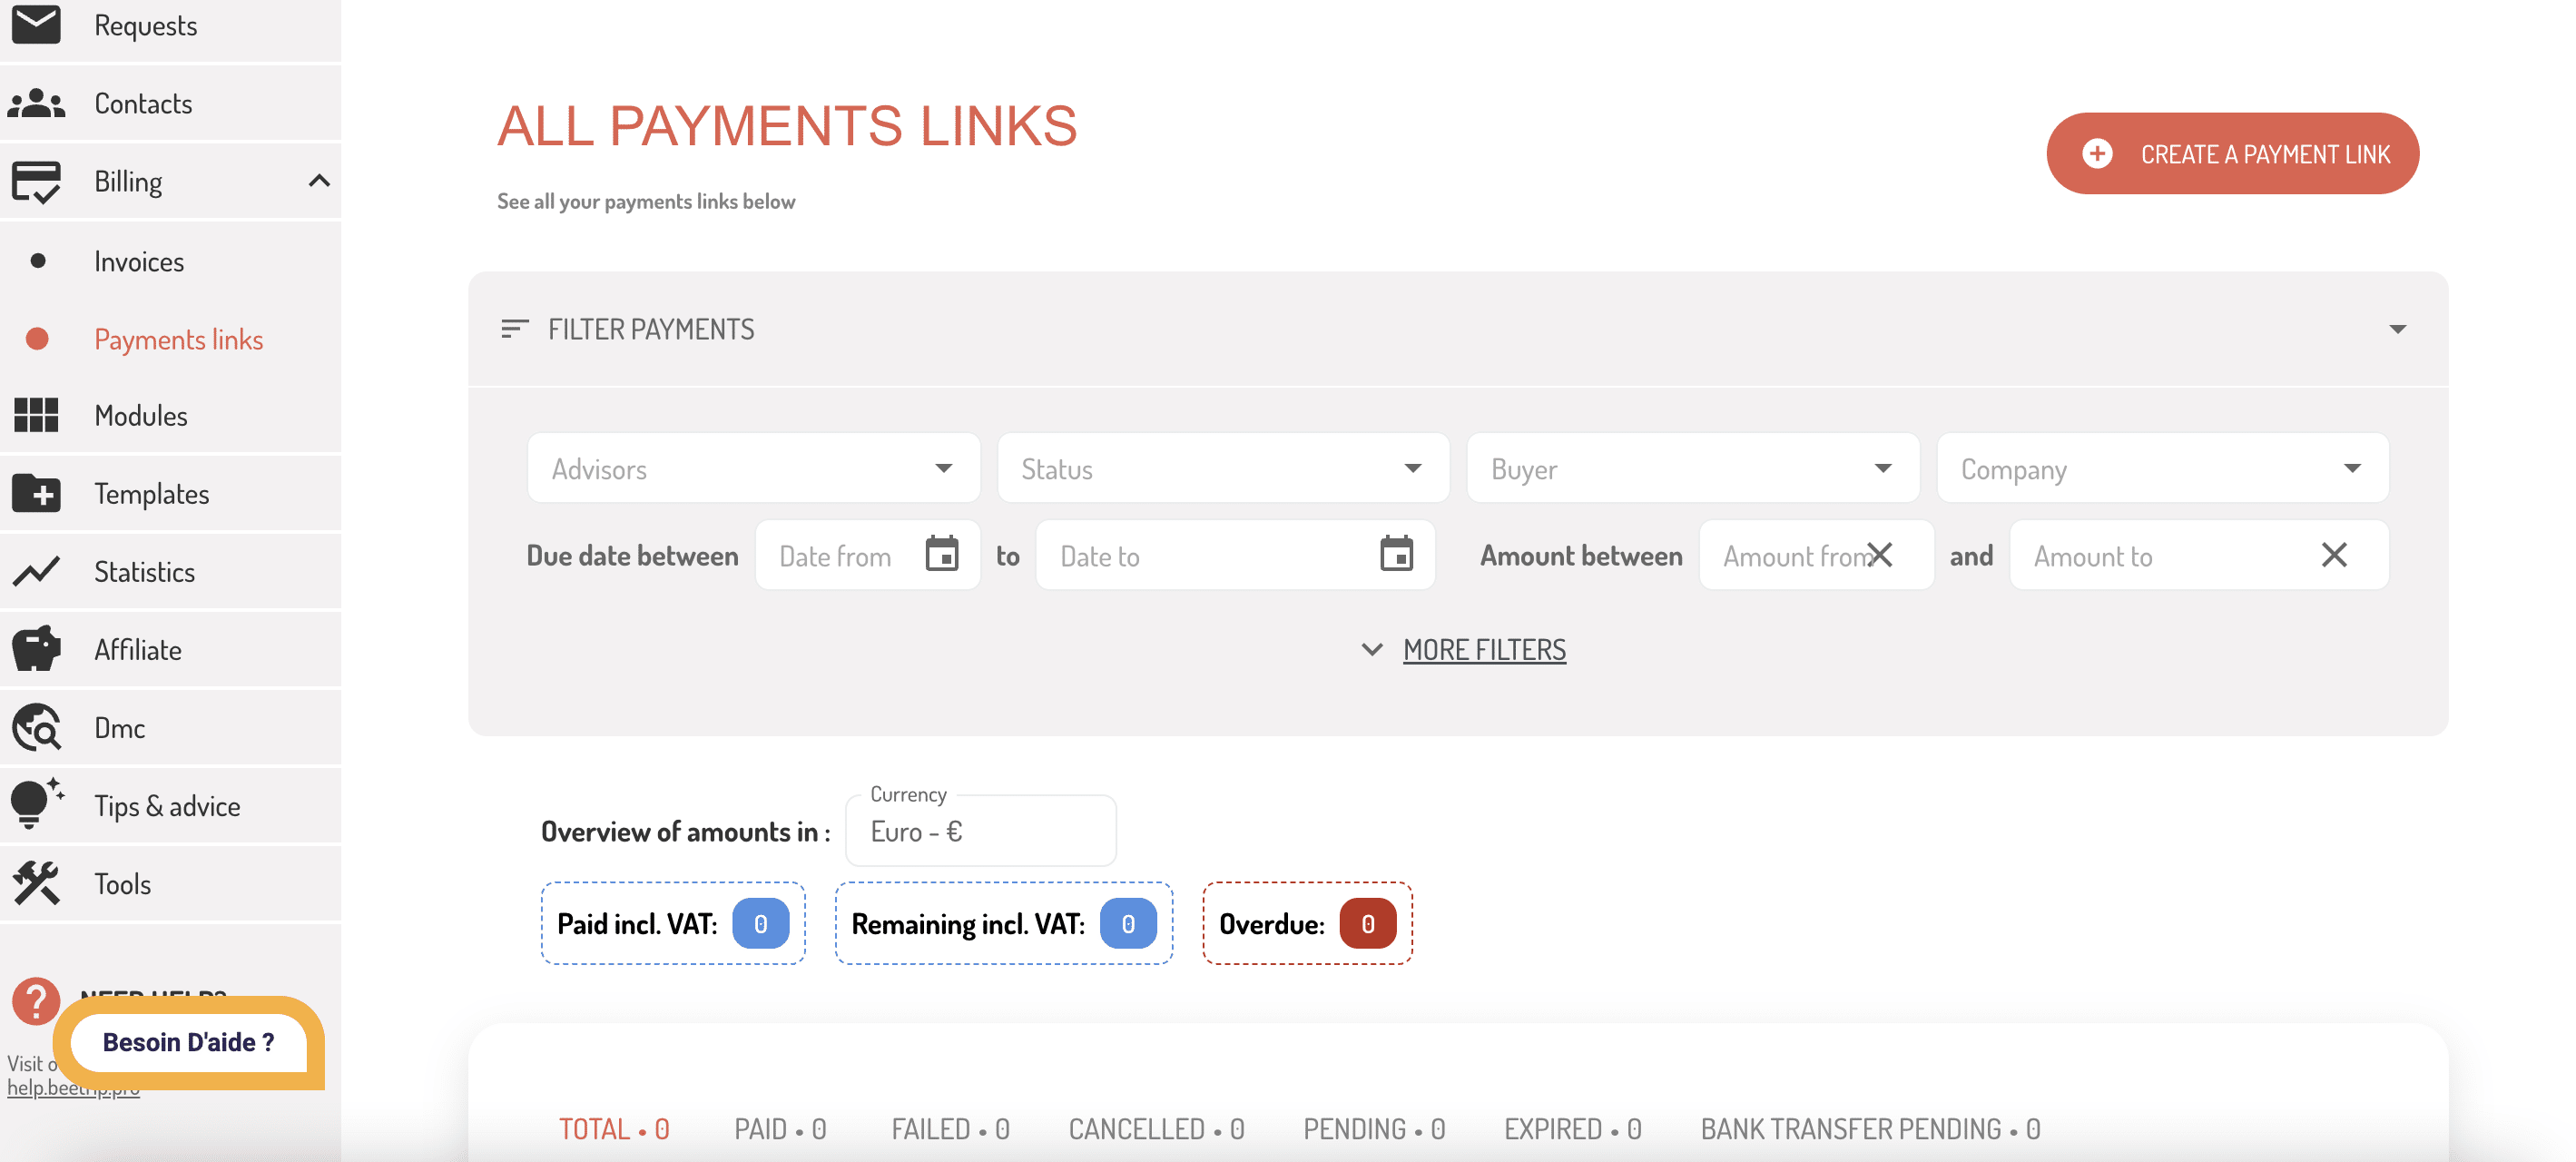The height and width of the screenshot is (1162, 2576).
Task: Open the Advisors dropdown
Action: point(753,468)
